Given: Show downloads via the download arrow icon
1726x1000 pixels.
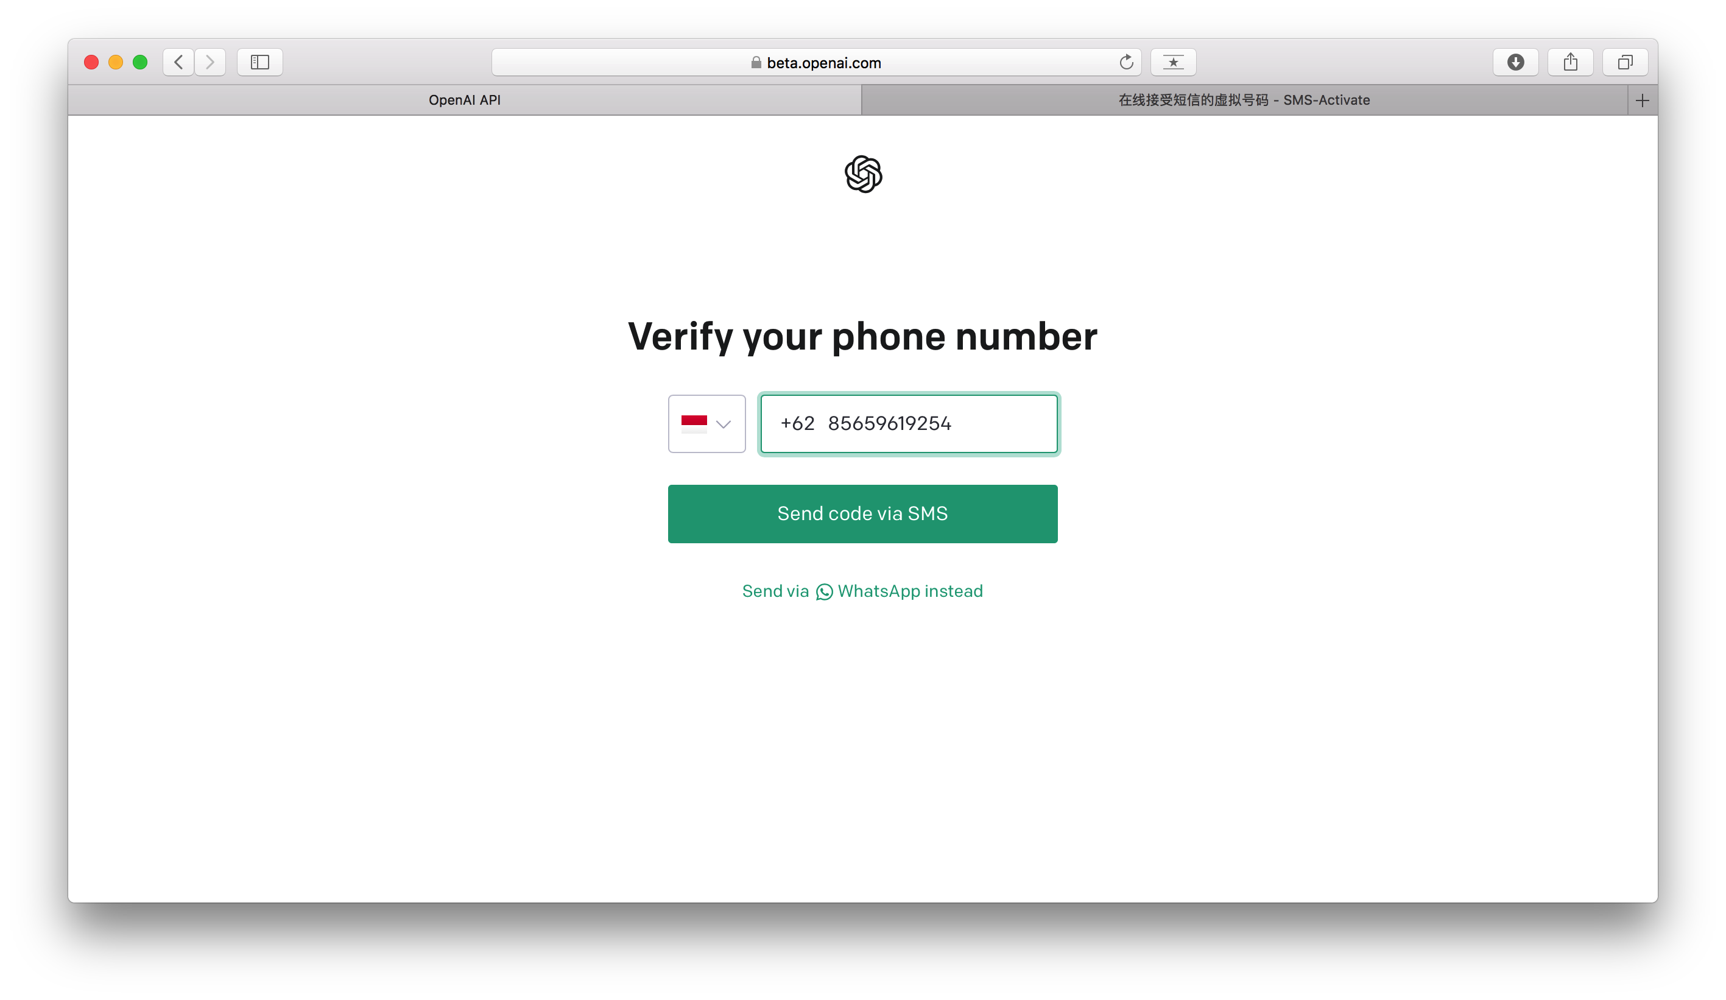Looking at the screenshot, I should pos(1516,62).
